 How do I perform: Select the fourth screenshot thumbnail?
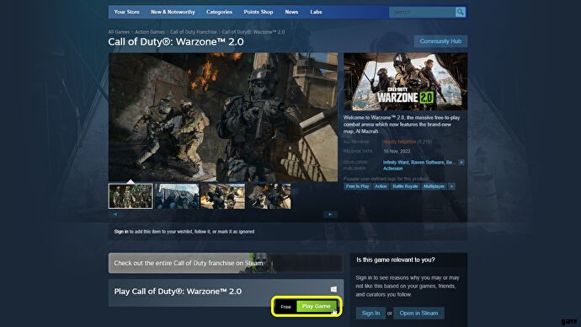click(x=269, y=196)
